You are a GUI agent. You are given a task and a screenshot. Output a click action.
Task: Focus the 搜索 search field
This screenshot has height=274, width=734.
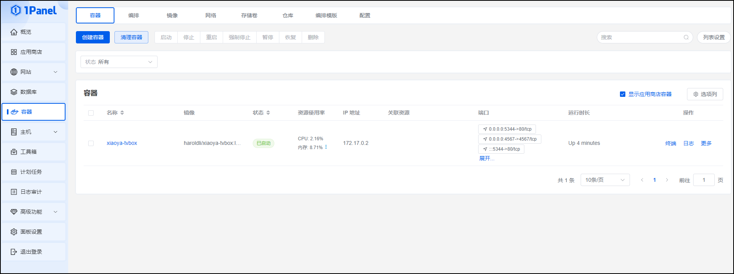pos(645,37)
